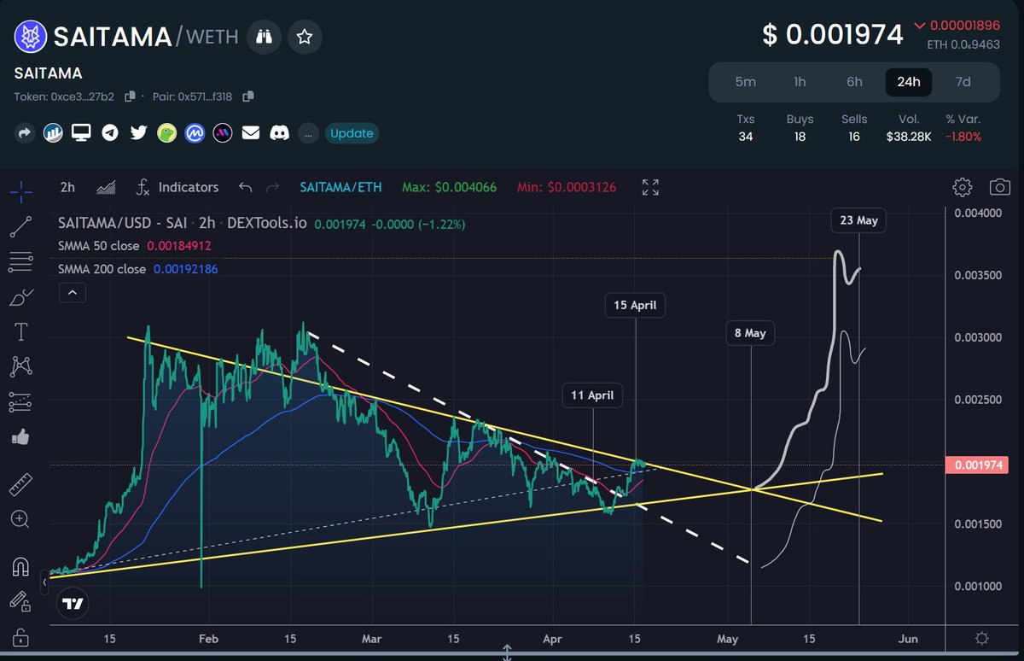Redo the chart action
Viewport: 1024px width, 661px height.
273,187
